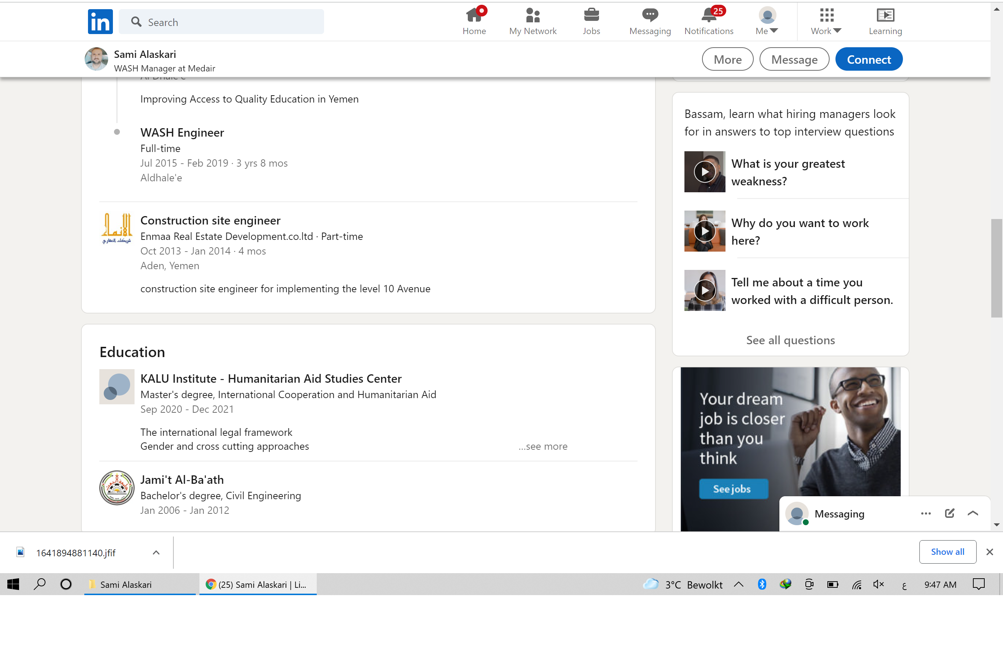Open the Learning icon
Image resolution: width=1003 pixels, height=668 pixels.
[885, 16]
